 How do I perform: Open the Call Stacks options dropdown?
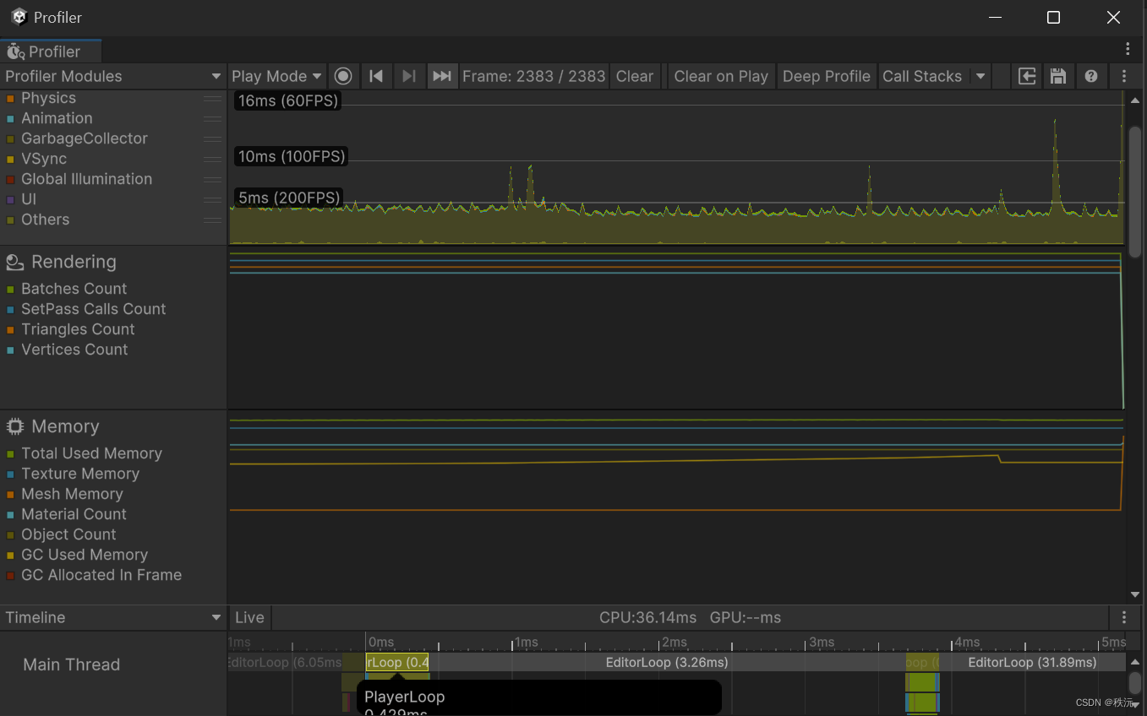point(980,76)
